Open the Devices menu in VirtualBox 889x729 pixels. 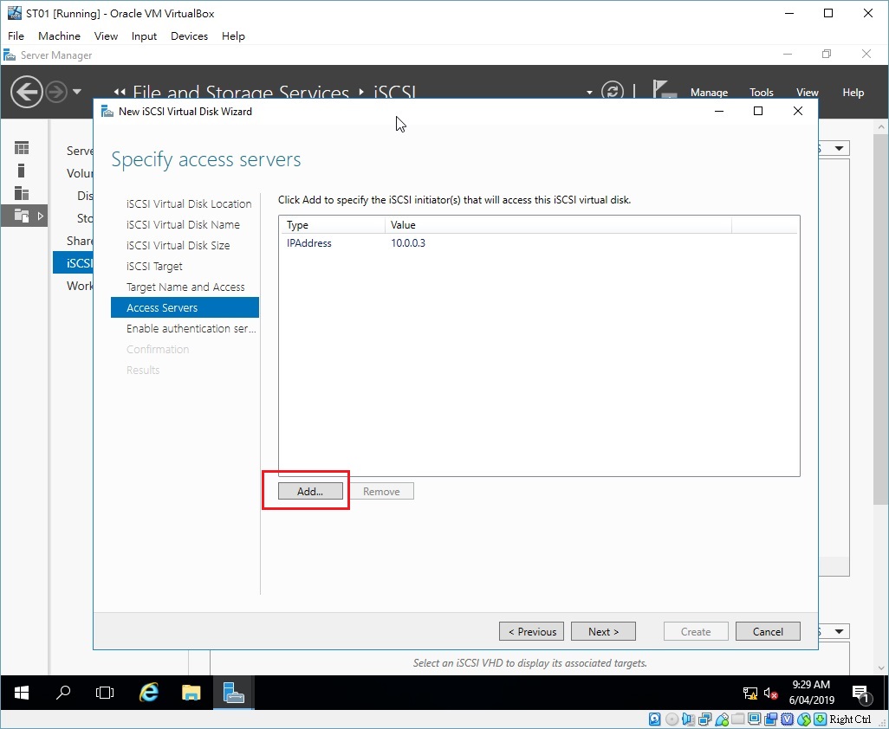tap(189, 35)
